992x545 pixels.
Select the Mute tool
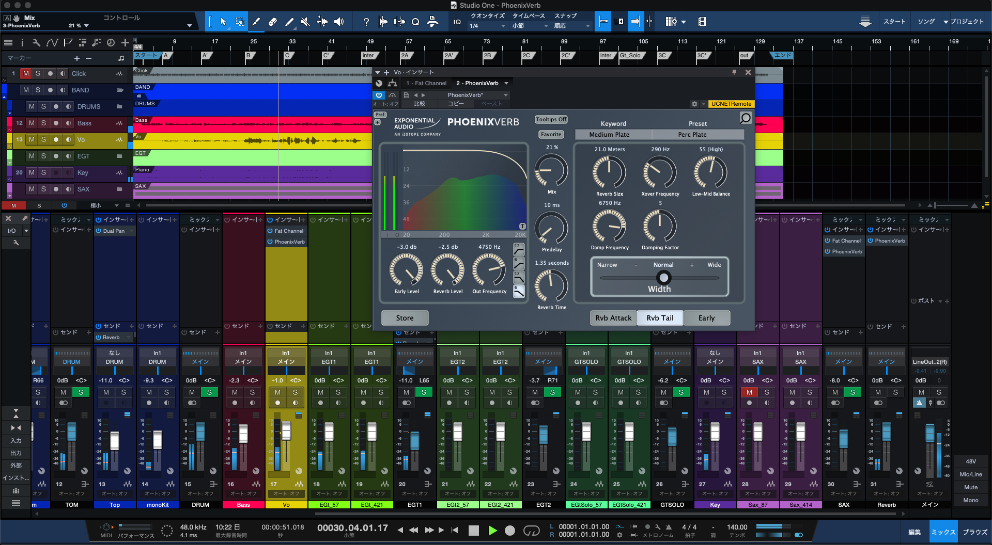[305, 22]
